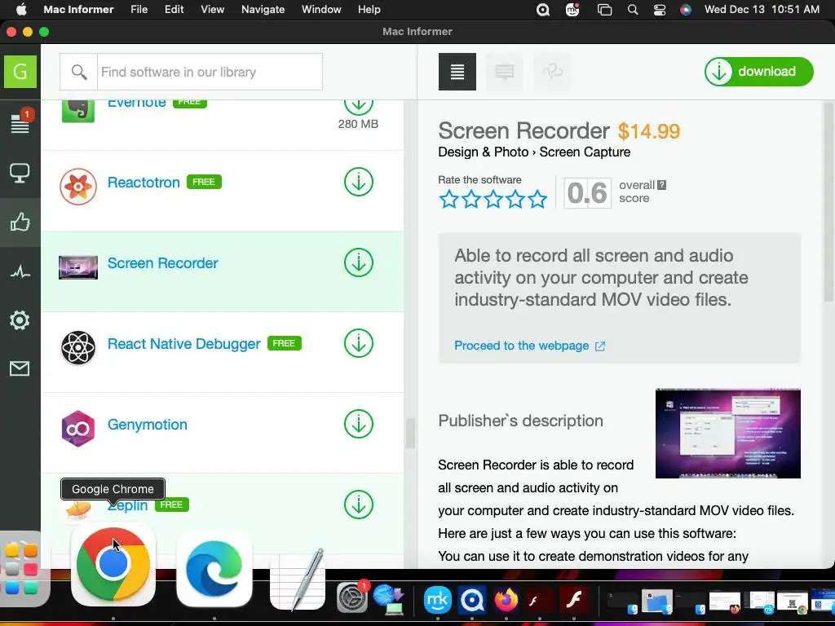
Task: Switch to the description tab icon
Action: click(x=457, y=72)
